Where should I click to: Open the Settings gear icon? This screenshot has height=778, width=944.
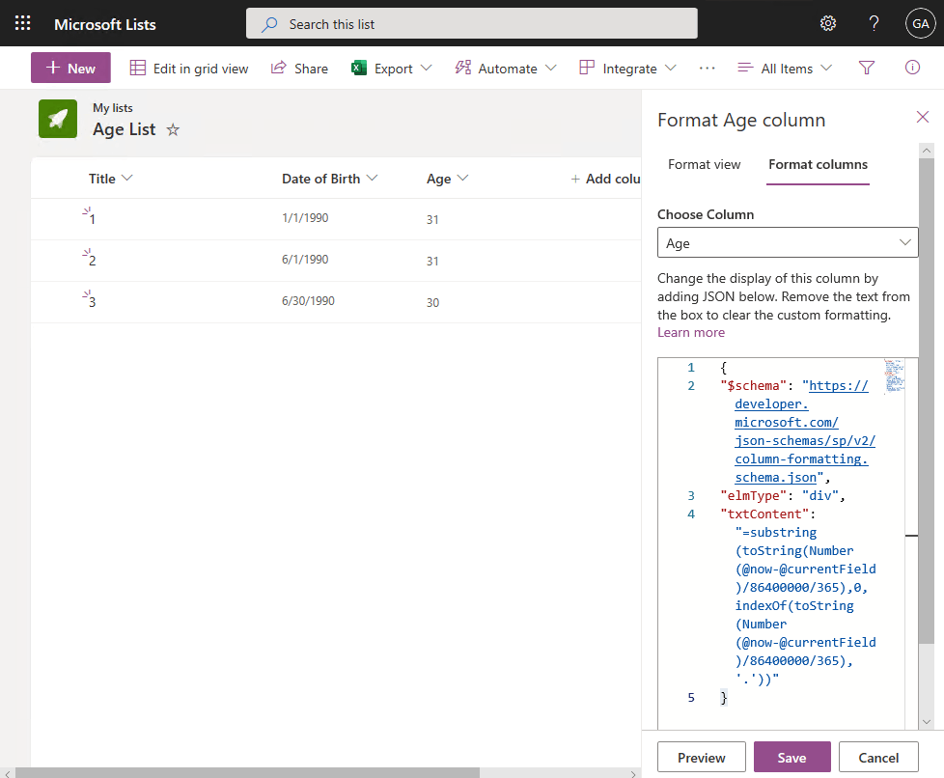[827, 23]
